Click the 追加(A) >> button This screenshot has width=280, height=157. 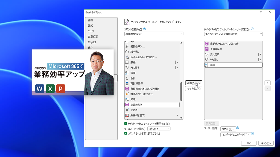click(194, 83)
